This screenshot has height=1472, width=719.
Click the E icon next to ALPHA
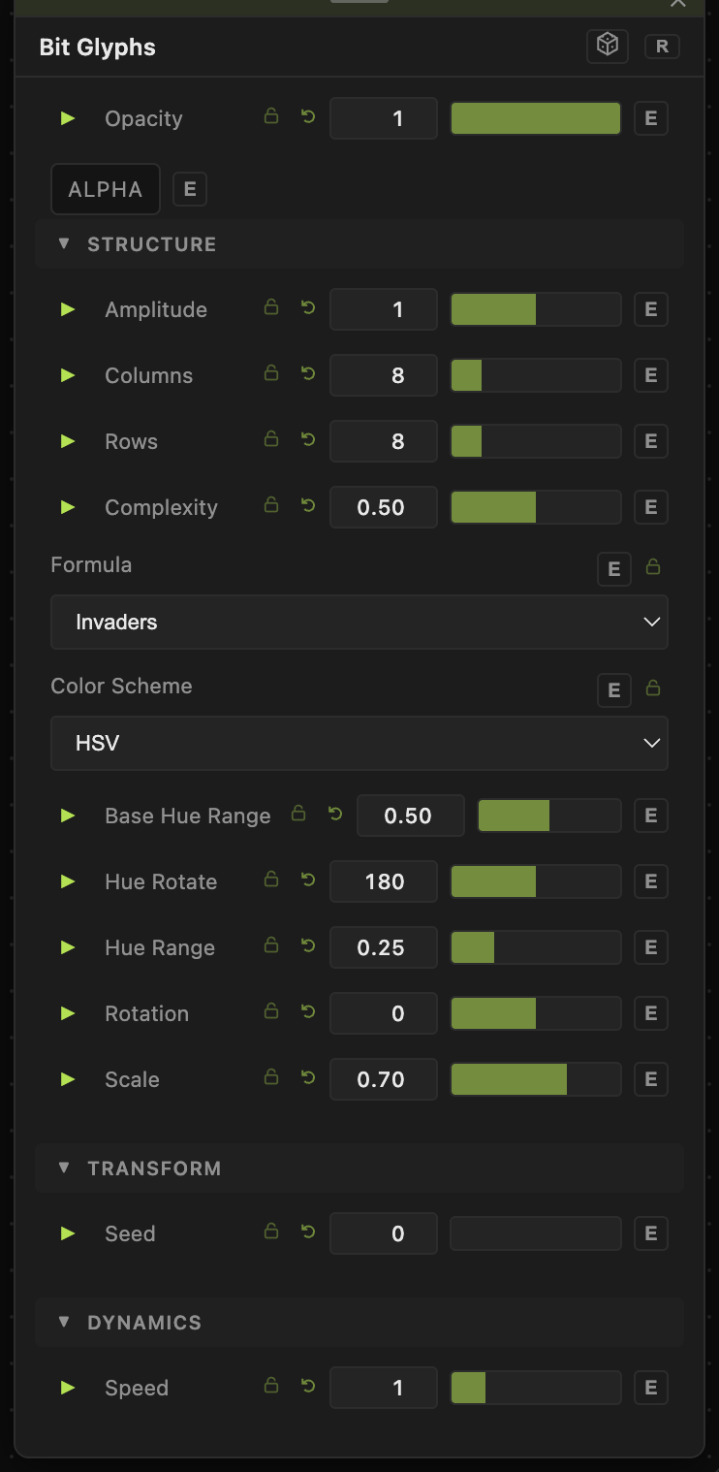point(190,190)
